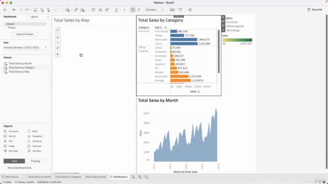Screen dimensions: 328x184
Task: Collapse the side pane with the chevron
Action: click(48, 17)
